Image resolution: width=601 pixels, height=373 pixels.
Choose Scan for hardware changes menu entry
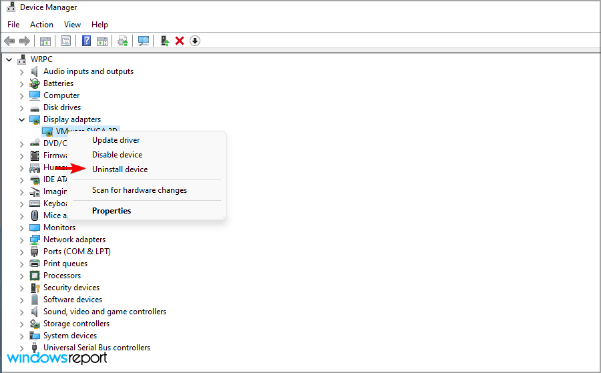147,190
